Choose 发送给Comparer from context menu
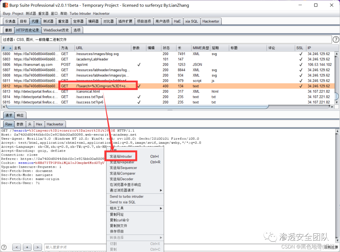This screenshot has height=252, width=340. 135,173
